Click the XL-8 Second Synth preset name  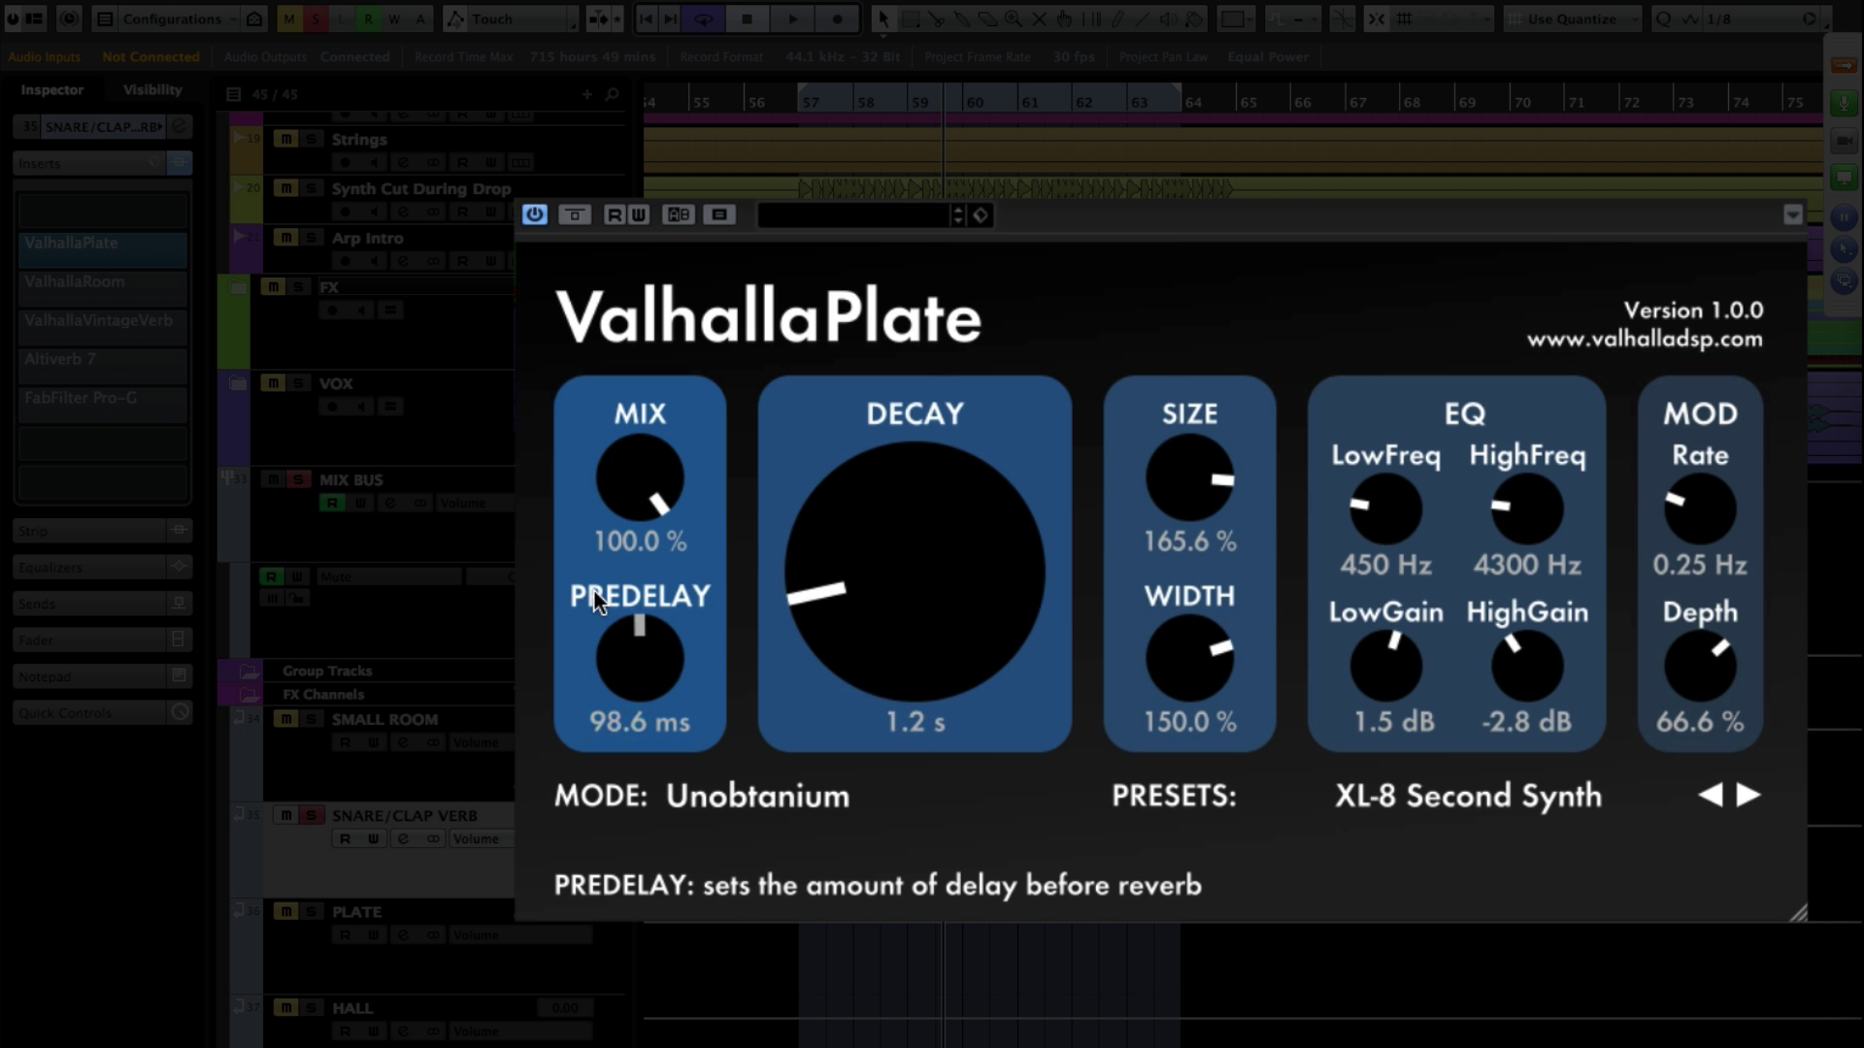point(1468,796)
